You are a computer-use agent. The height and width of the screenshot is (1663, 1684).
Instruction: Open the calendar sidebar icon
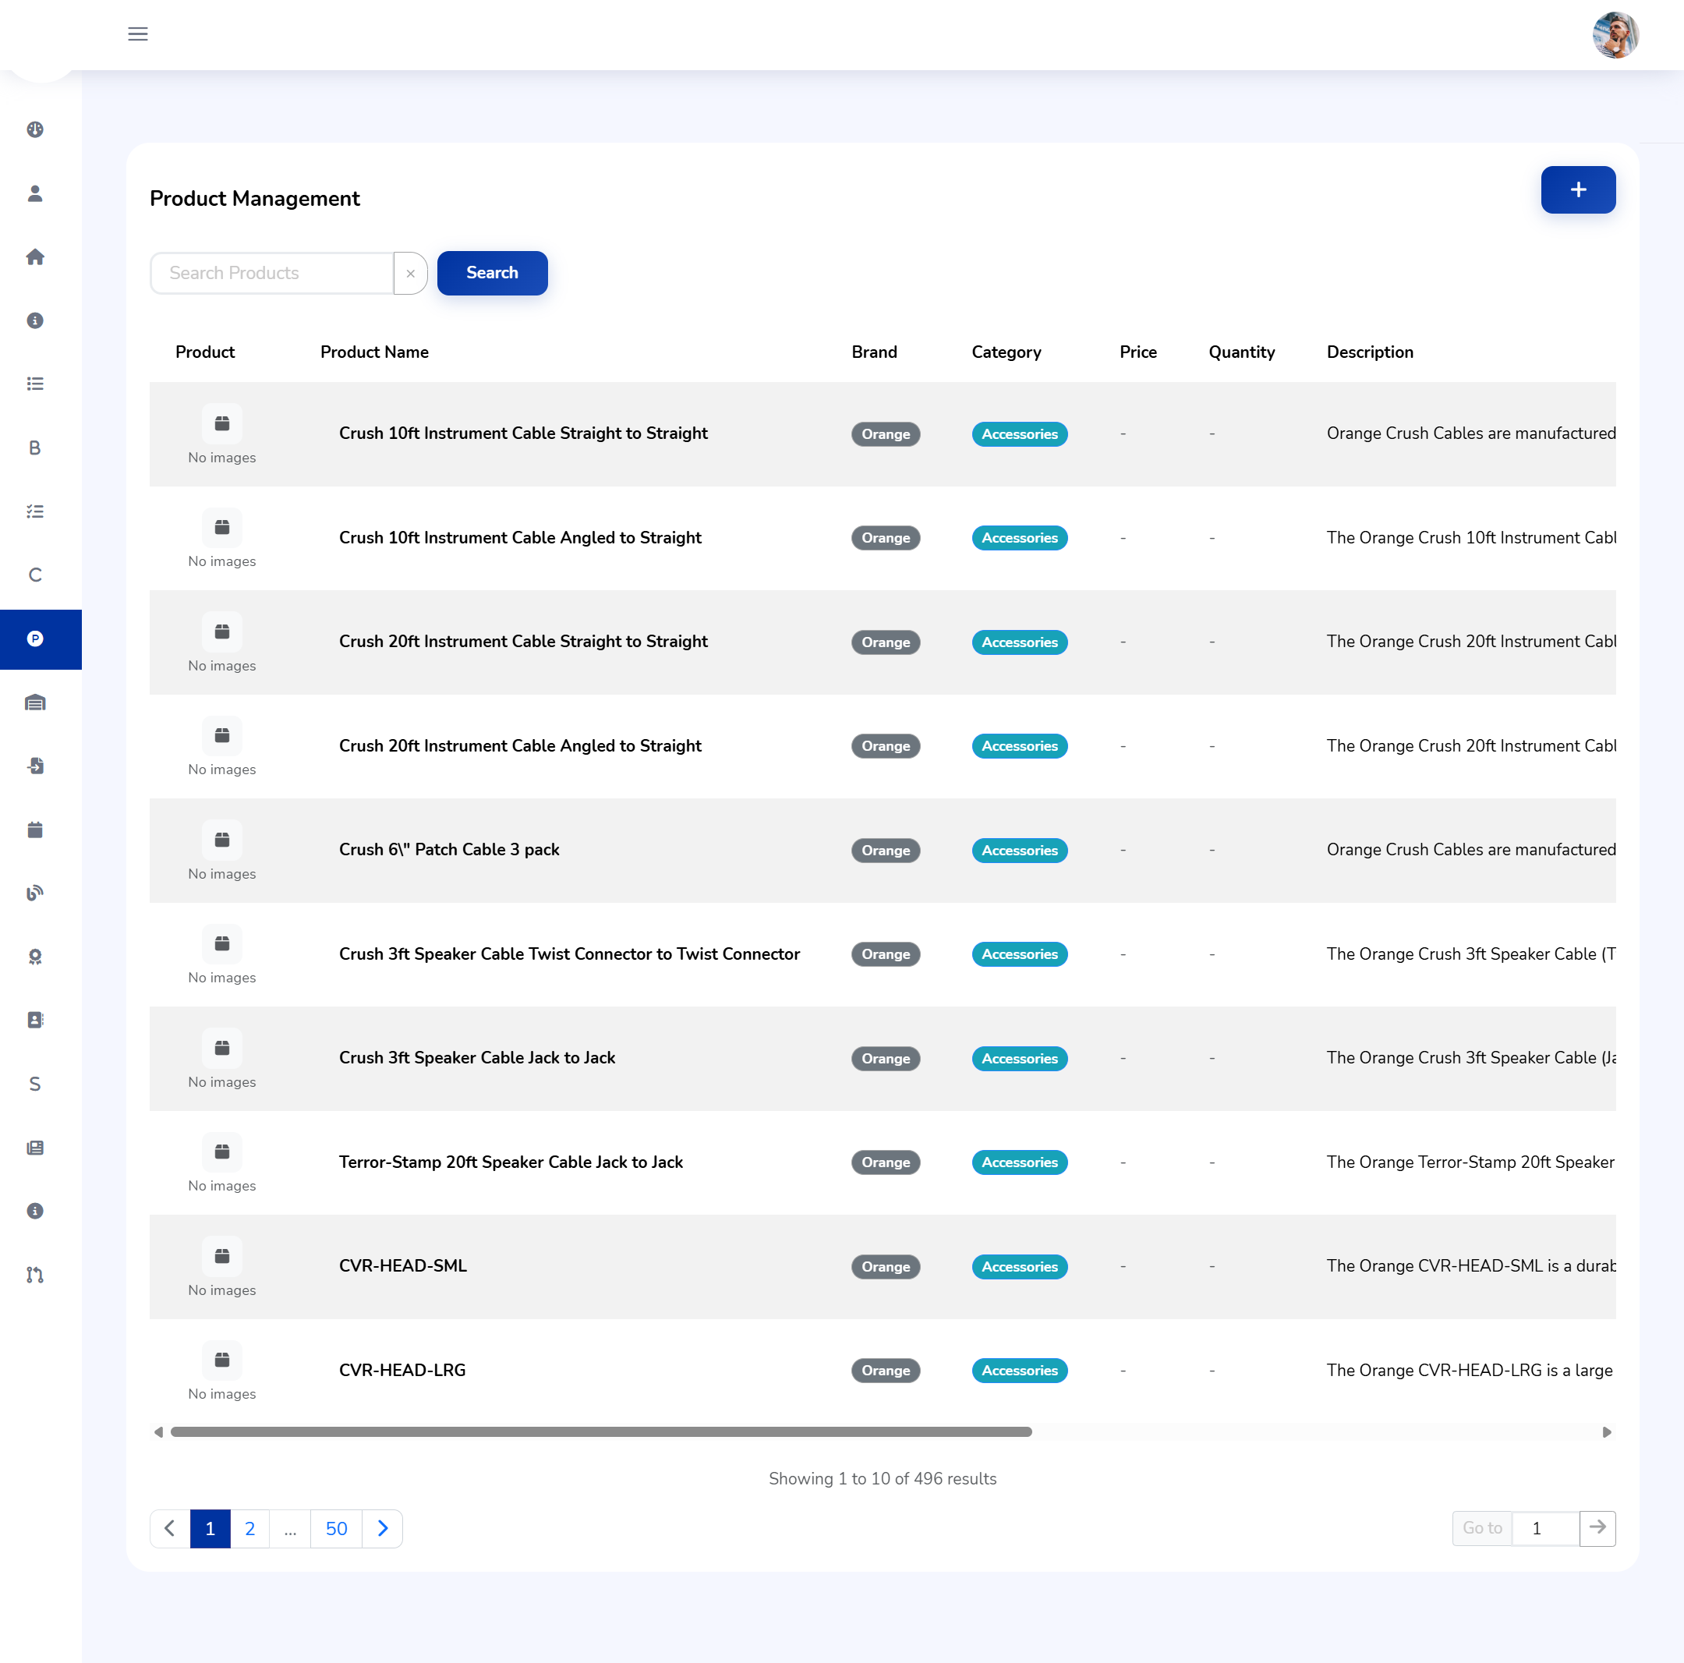pos(35,829)
